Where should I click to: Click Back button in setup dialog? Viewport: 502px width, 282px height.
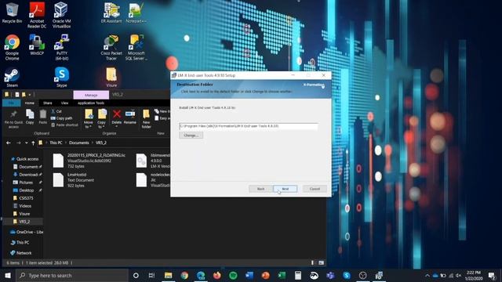click(x=261, y=189)
